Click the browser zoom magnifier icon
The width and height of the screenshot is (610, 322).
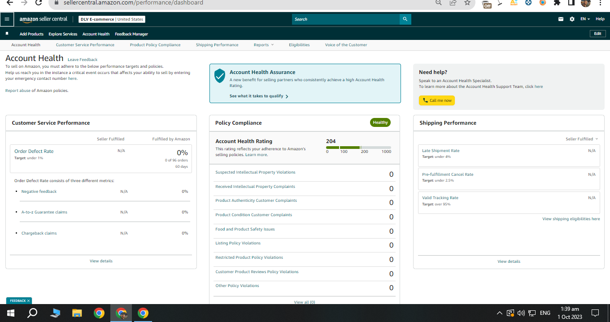438,3
